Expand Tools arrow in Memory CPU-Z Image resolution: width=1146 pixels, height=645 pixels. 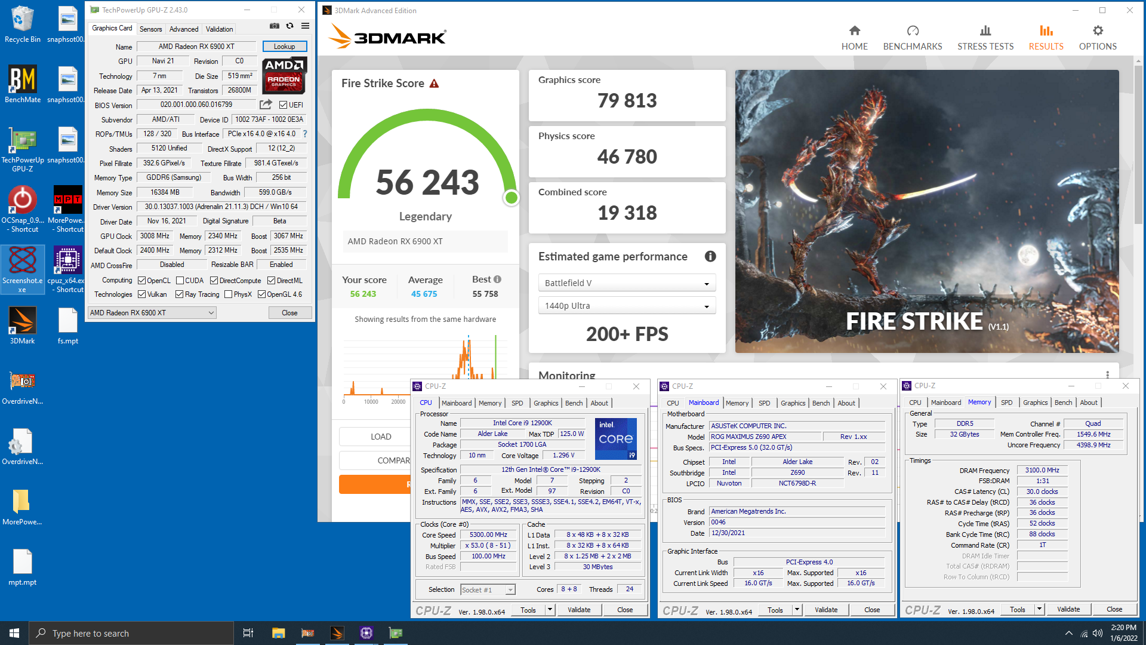click(x=1039, y=609)
